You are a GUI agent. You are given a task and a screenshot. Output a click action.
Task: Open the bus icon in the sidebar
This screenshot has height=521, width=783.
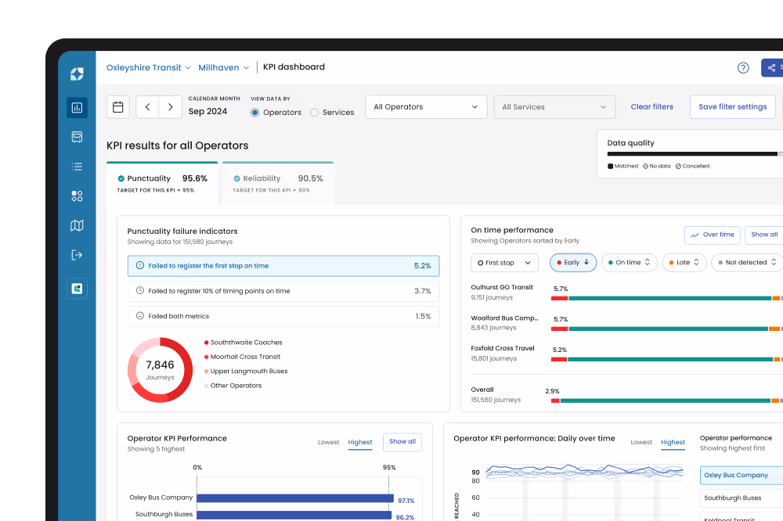tap(77, 137)
